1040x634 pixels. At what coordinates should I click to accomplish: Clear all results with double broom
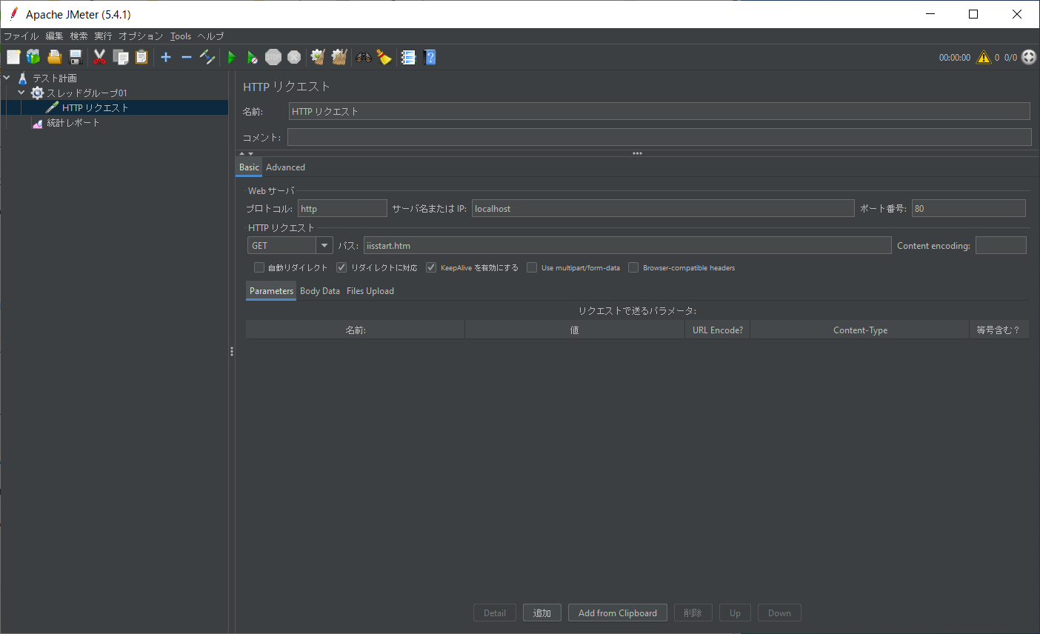339,57
